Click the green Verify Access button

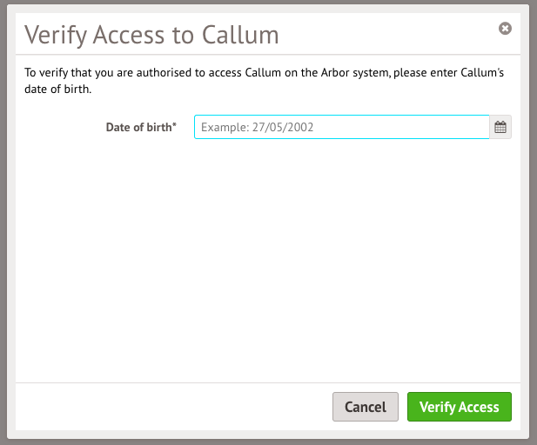point(460,407)
